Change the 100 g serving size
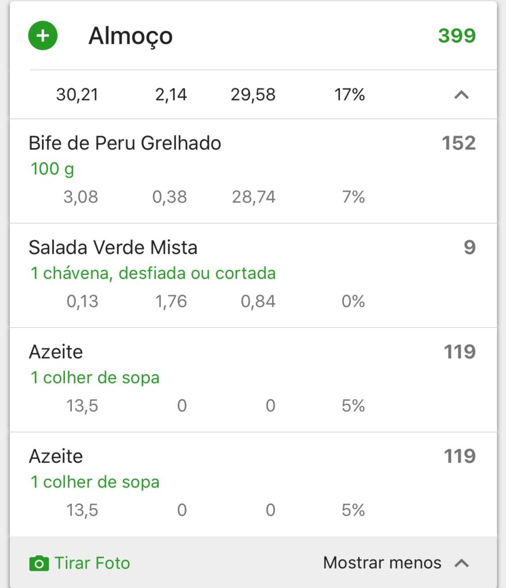Viewport: 506px width, 588px height. (52, 169)
